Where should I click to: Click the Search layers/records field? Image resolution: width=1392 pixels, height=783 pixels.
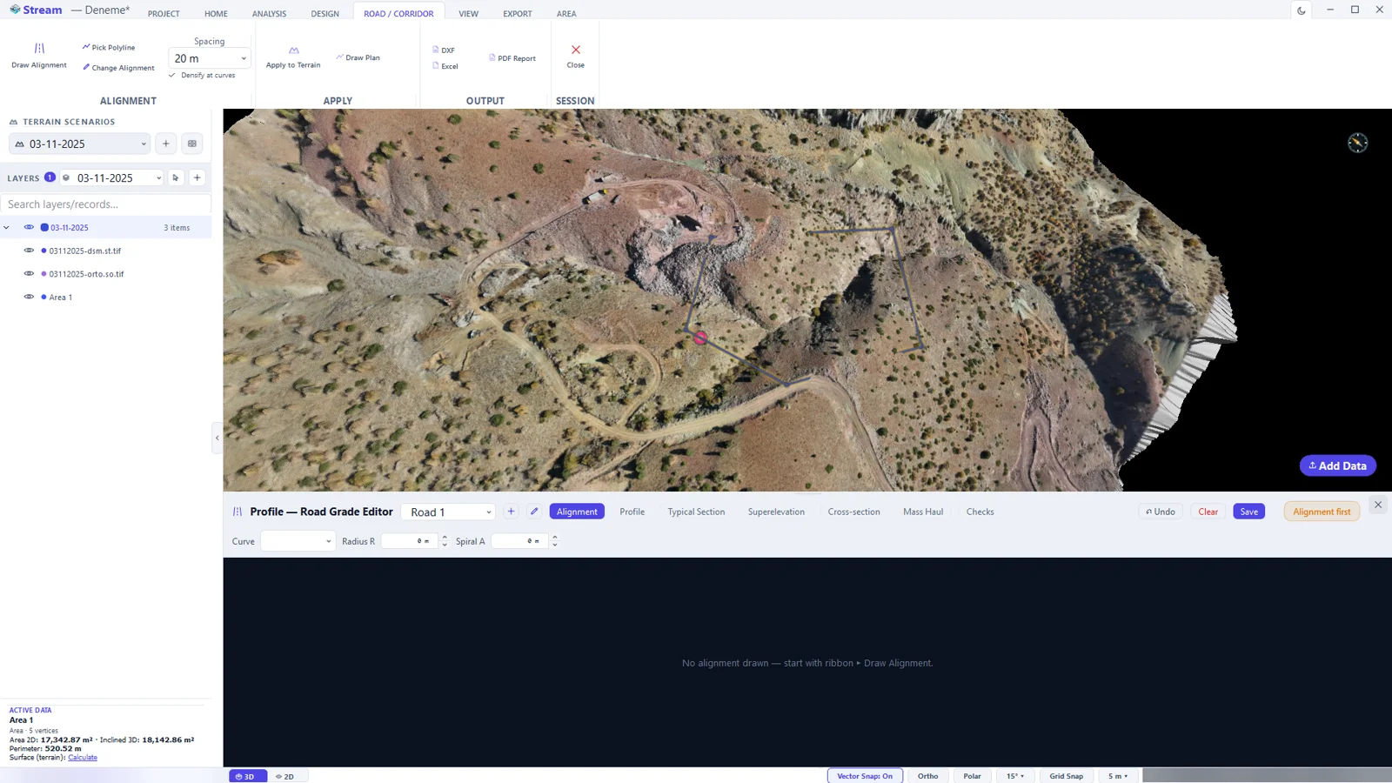(105, 204)
